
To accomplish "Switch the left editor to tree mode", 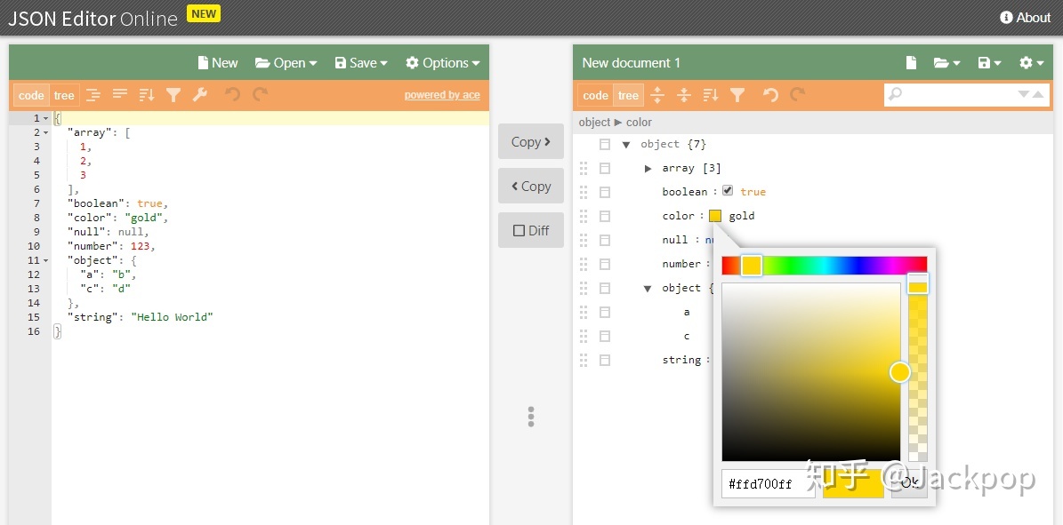I will point(64,96).
